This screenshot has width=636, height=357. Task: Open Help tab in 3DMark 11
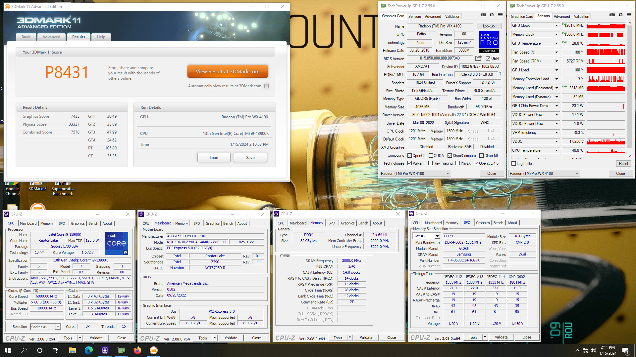tap(101, 37)
